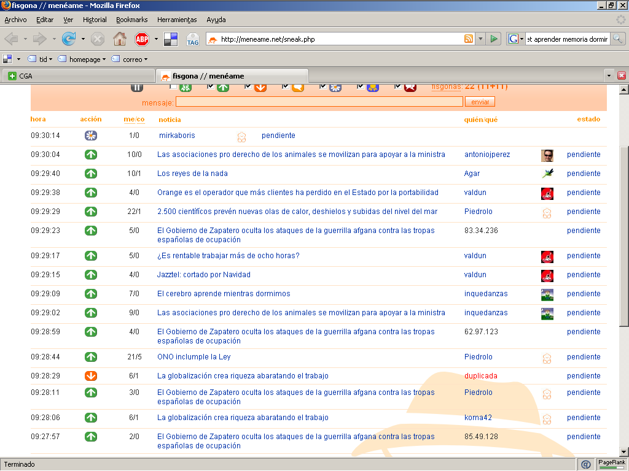
Task: Open the address bar history dropdown
Action: pos(480,39)
